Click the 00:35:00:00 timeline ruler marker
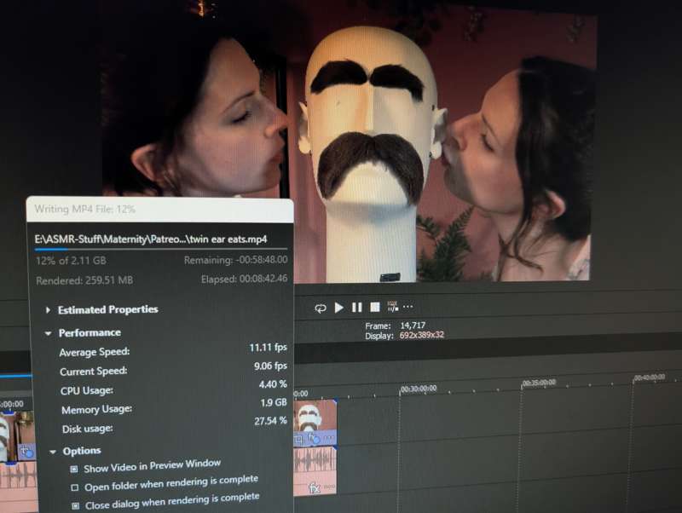Image resolution: width=682 pixels, height=513 pixels. click(522, 383)
